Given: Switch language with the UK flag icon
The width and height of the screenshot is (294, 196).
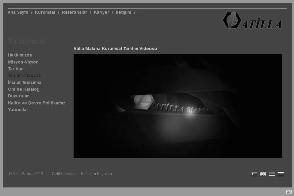Looking at the screenshot, I should coord(263,174).
